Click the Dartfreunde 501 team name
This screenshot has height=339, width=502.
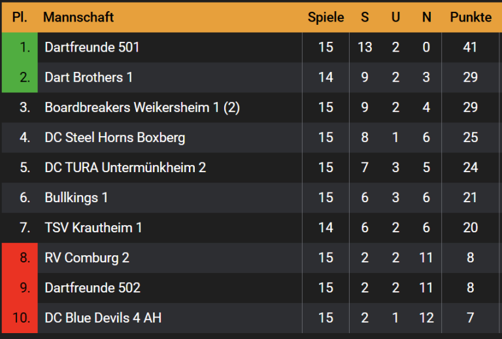(x=92, y=47)
